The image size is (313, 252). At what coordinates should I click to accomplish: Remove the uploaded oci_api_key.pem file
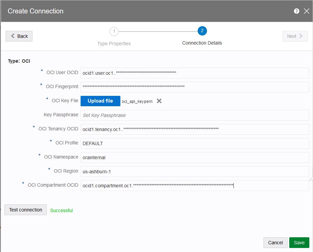pyautogui.click(x=159, y=101)
